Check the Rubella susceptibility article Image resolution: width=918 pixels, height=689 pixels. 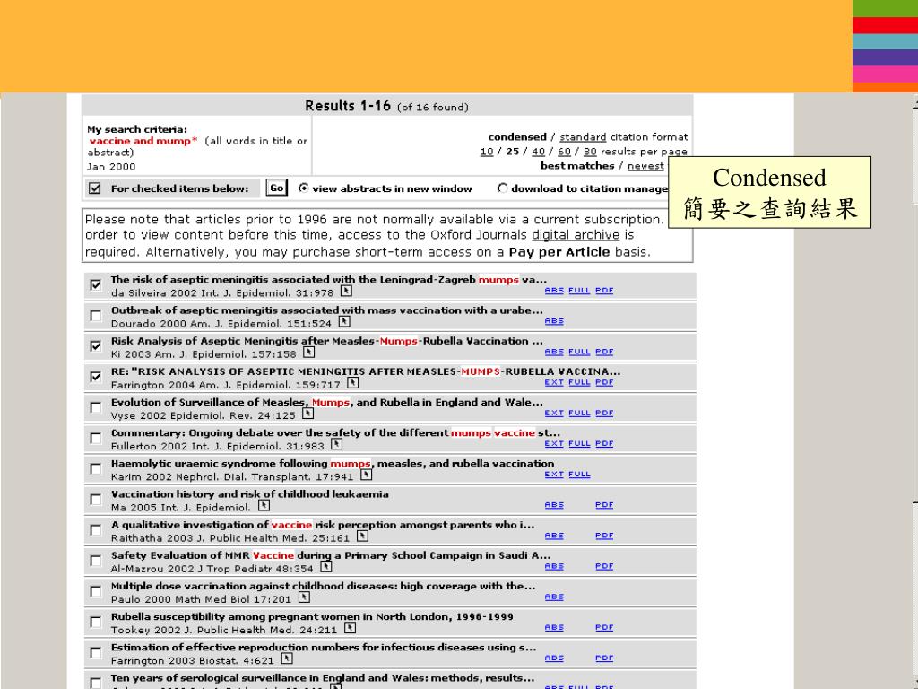95,622
